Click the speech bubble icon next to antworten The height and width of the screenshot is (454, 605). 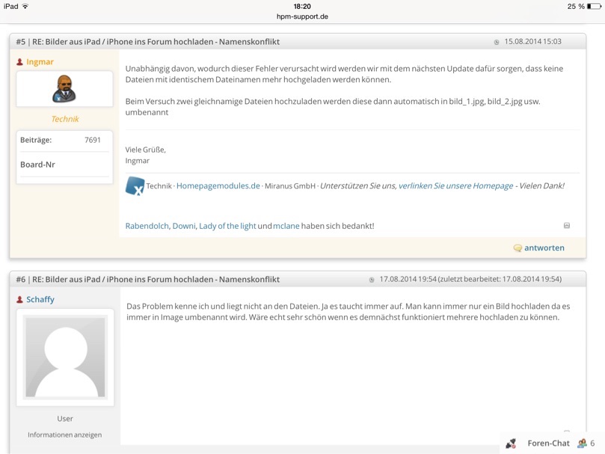coord(518,248)
